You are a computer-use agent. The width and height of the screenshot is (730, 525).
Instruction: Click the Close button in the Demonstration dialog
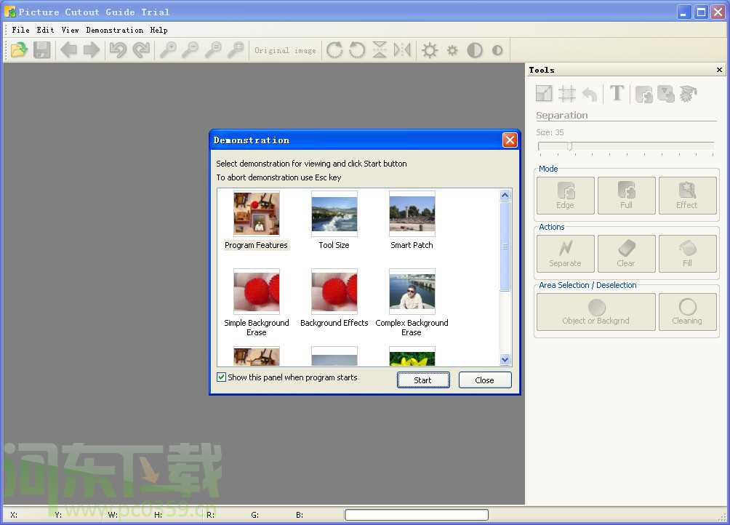484,380
